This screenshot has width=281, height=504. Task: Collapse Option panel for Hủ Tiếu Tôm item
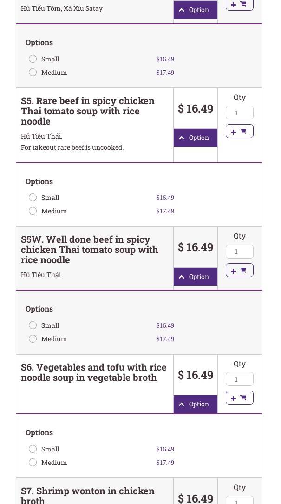click(195, 10)
